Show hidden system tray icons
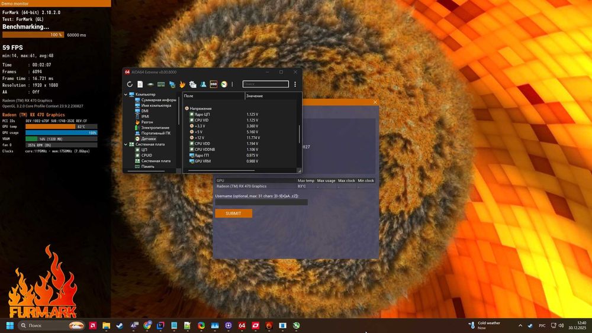The image size is (592, 333). click(520, 325)
